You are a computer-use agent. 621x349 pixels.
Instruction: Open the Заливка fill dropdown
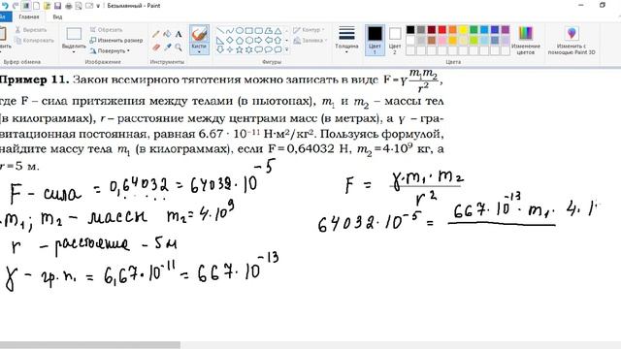click(310, 41)
